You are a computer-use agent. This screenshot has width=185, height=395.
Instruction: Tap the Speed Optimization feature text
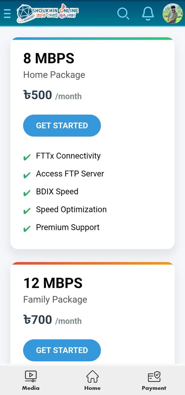[x=71, y=209]
